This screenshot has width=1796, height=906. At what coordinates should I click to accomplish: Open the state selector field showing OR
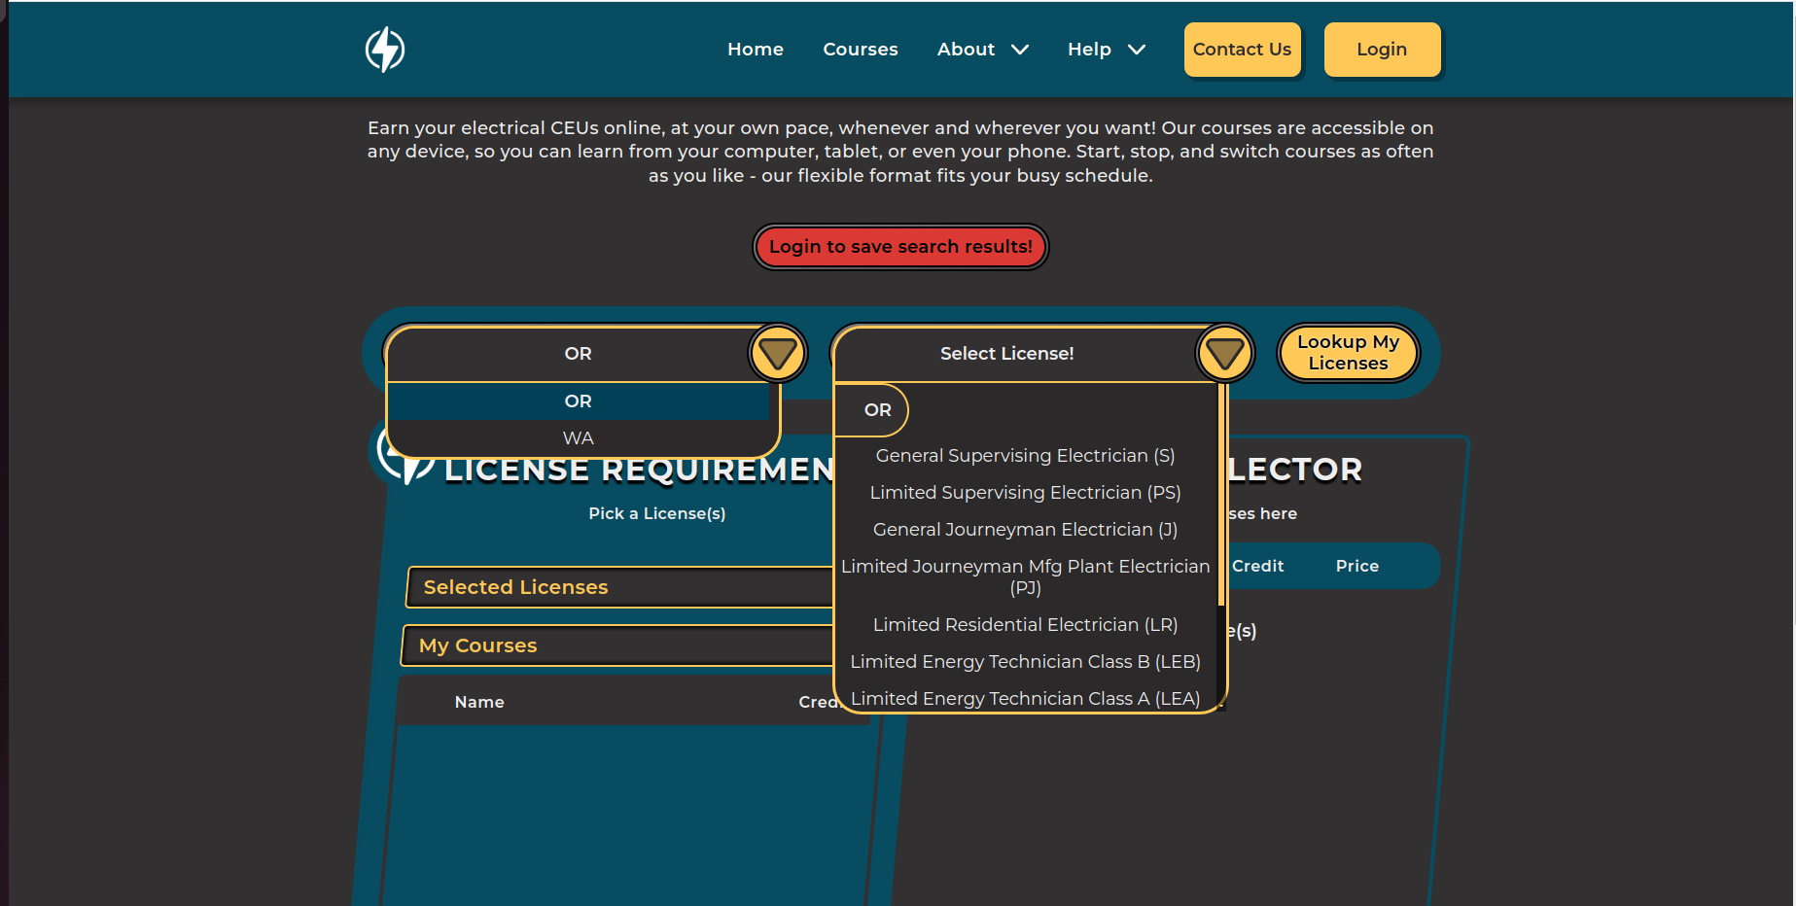point(578,354)
